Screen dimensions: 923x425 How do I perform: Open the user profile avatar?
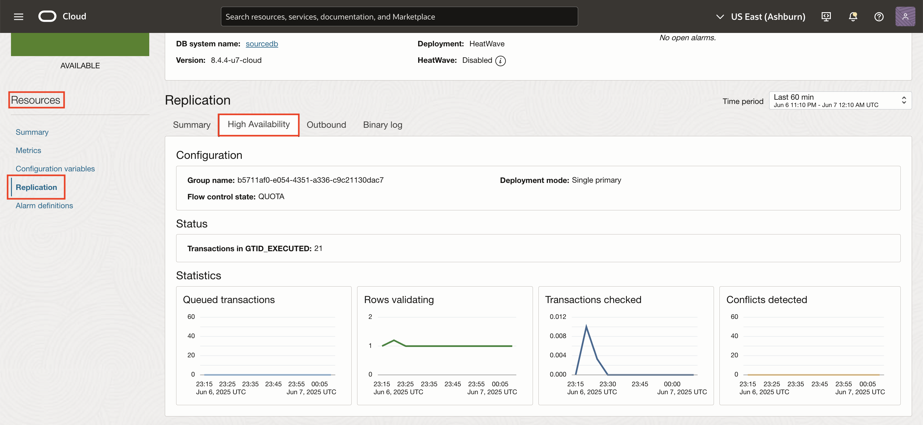pos(905,16)
